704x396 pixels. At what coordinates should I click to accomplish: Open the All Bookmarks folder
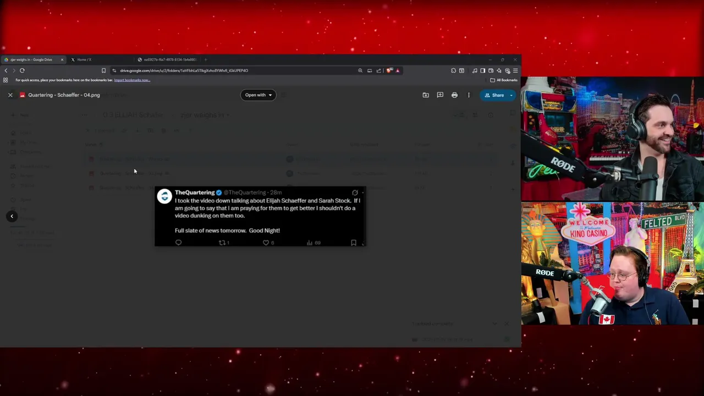point(504,80)
